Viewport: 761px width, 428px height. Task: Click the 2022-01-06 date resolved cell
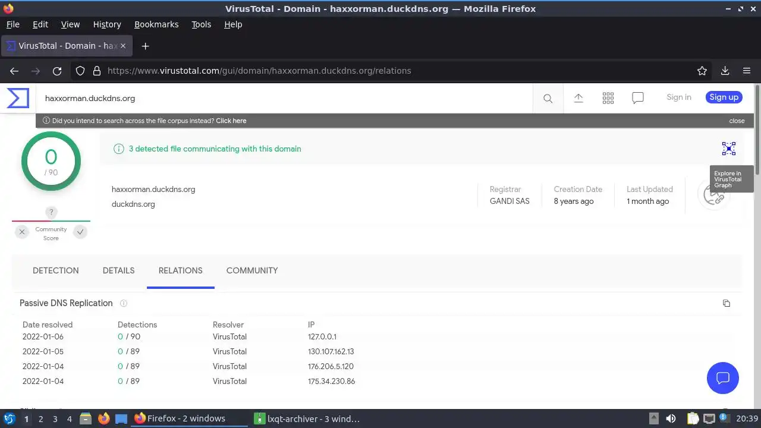(x=43, y=336)
